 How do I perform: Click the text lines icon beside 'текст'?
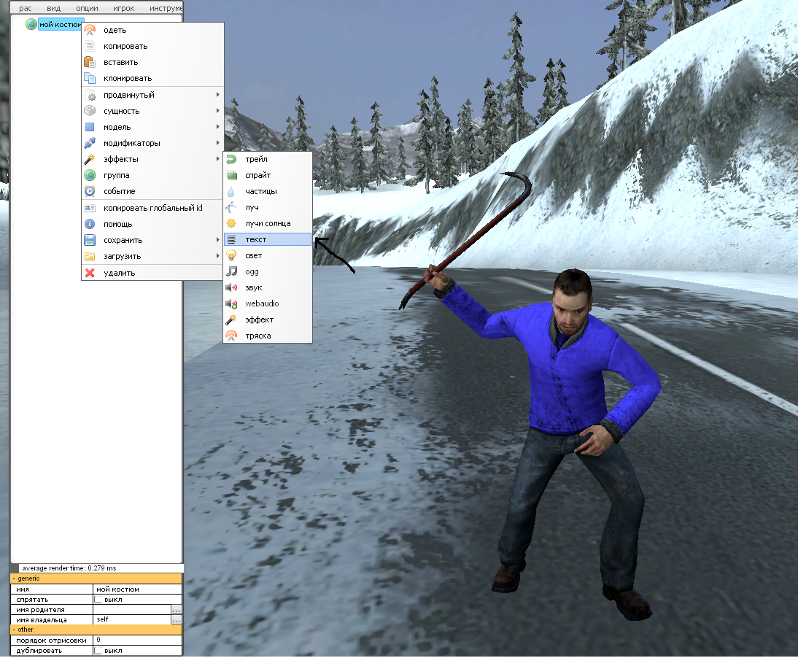click(231, 240)
